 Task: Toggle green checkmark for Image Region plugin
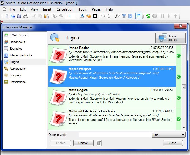(179, 56)
